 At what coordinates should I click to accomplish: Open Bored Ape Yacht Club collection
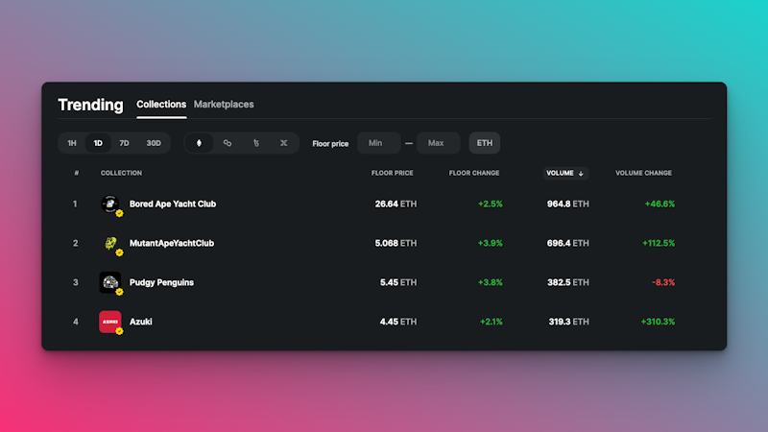pyautogui.click(x=173, y=204)
